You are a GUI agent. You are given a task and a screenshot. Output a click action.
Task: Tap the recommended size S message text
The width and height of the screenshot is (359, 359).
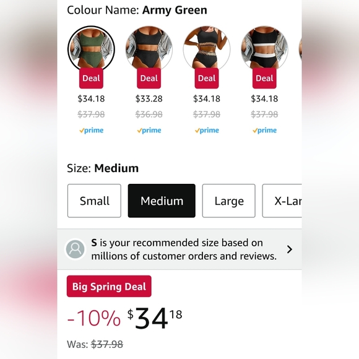pos(184,249)
